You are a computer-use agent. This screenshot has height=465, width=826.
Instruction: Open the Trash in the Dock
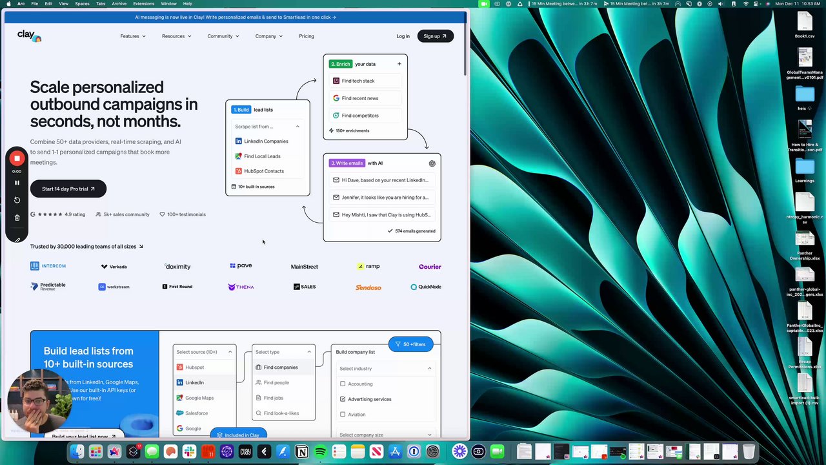pyautogui.click(x=749, y=451)
